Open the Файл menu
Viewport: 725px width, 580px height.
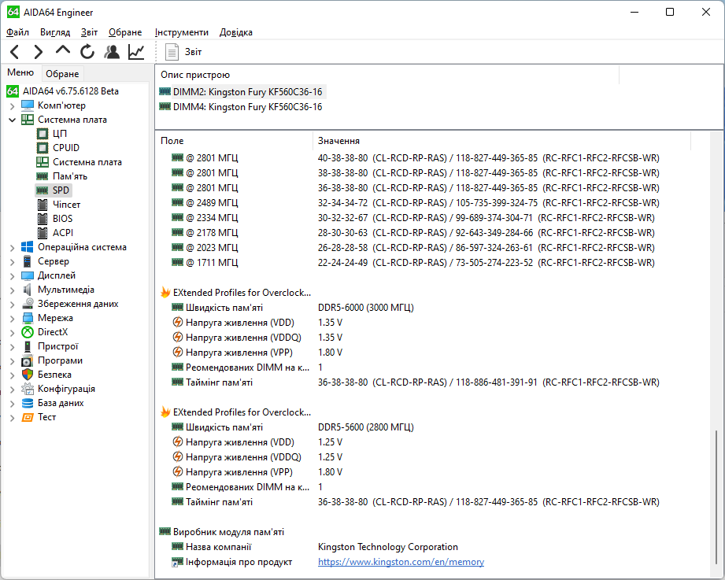click(17, 32)
